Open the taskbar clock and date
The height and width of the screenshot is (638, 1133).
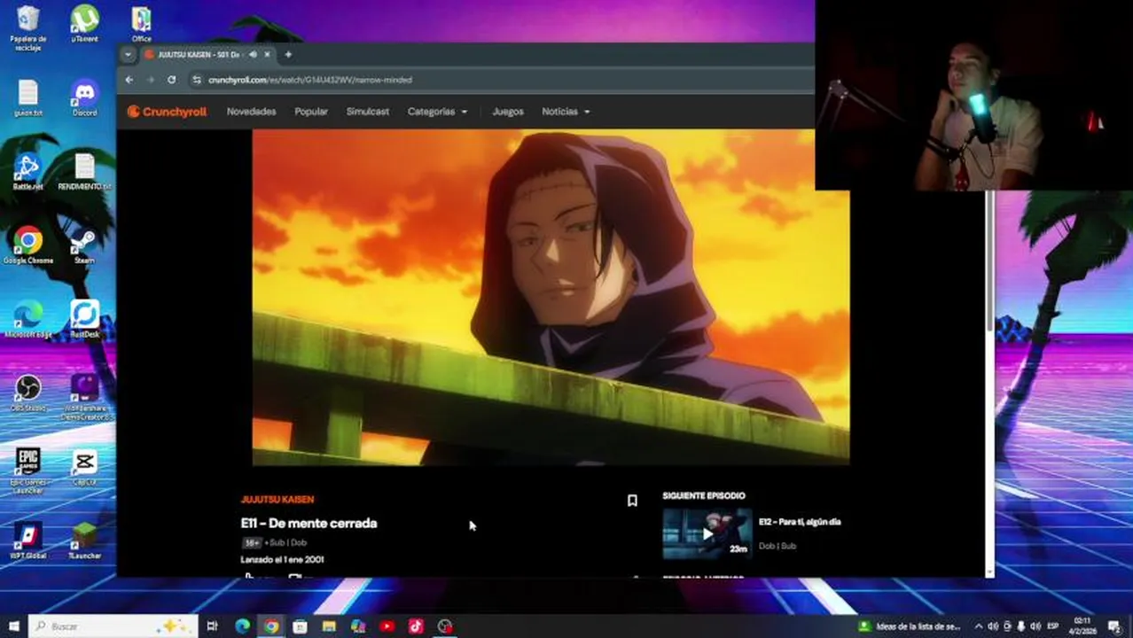coord(1084,626)
